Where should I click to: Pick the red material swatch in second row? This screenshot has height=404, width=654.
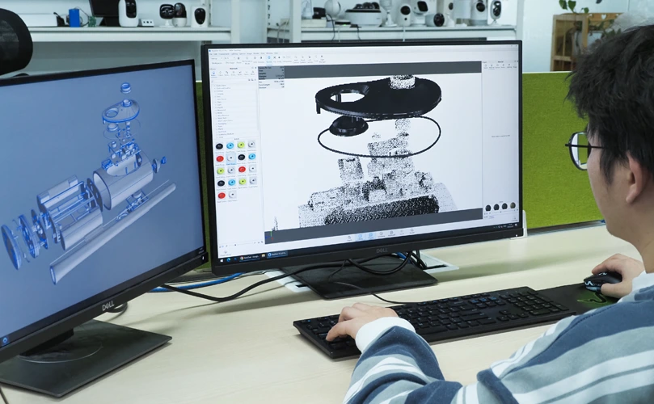click(221, 158)
